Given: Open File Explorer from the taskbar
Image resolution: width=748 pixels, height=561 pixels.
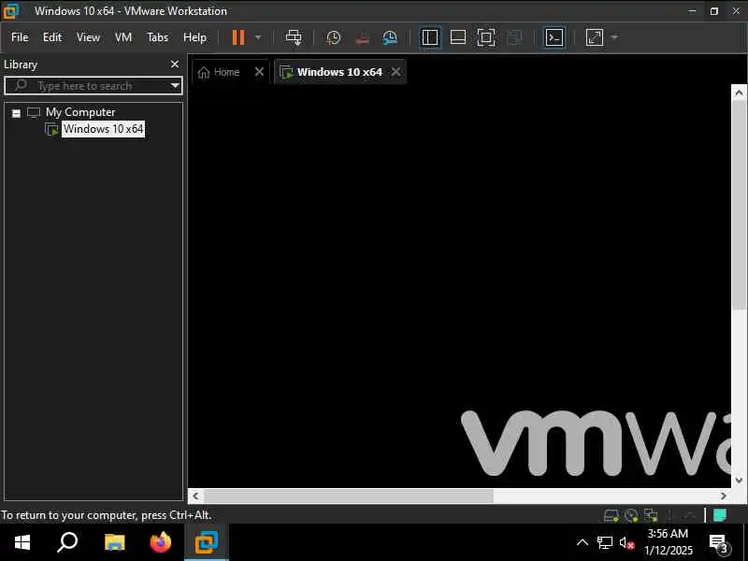Looking at the screenshot, I should (x=114, y=542).
